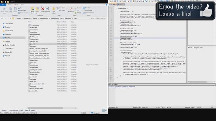Image resolution: width=216 pixels, height=121 pixels.
Task: Select the gui.data tab in Notepad++
Action: 113,4
